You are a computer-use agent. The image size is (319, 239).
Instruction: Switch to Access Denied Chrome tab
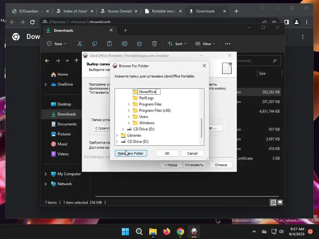(x=119, y=11)
